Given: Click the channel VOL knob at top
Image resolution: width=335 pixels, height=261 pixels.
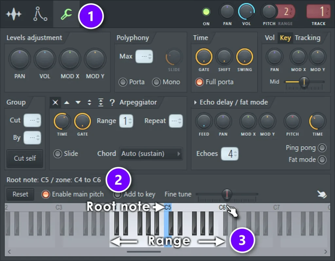Looking at the screenshot, I should (246, 12).
